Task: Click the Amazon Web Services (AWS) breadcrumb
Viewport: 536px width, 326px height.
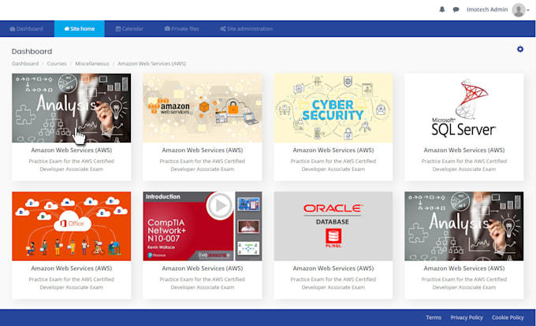Action: pos(152,64)
